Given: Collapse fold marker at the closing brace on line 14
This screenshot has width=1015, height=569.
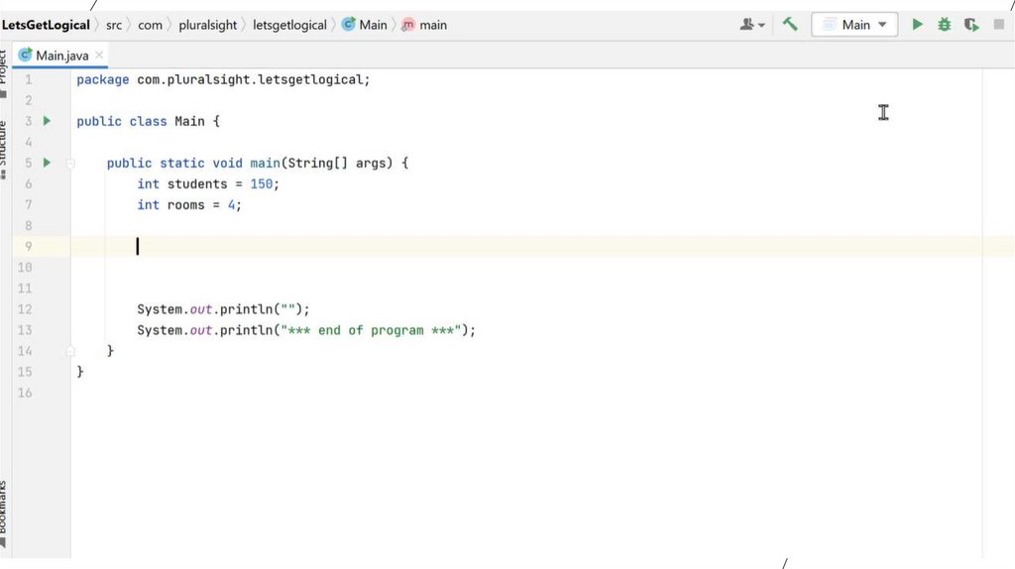Looking at the screenshot, I should (x=70, y=351).
